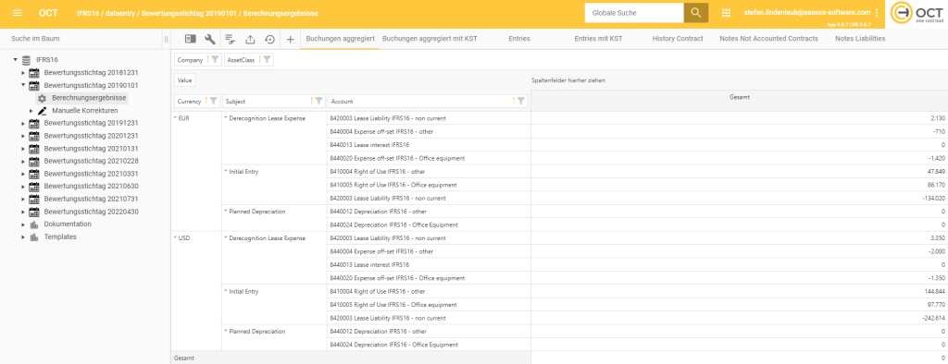The width and height of the screenshot is (948, 364).
Task: Click the Subject filter funnel icon
Action: point(318,102)
